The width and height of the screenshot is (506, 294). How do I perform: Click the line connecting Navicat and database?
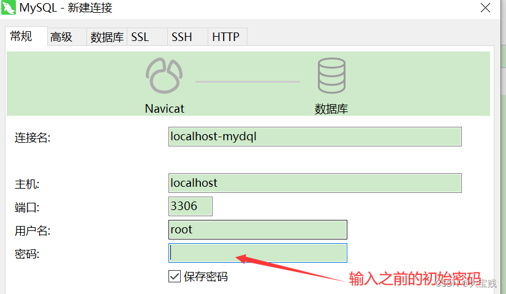coord(247,81)
